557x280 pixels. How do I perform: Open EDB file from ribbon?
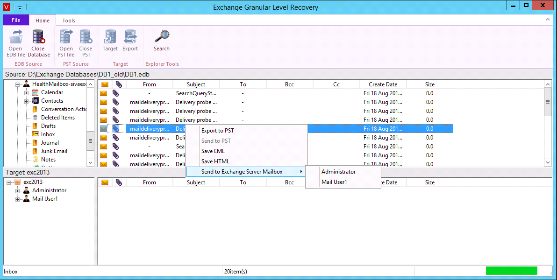(15, 44)
